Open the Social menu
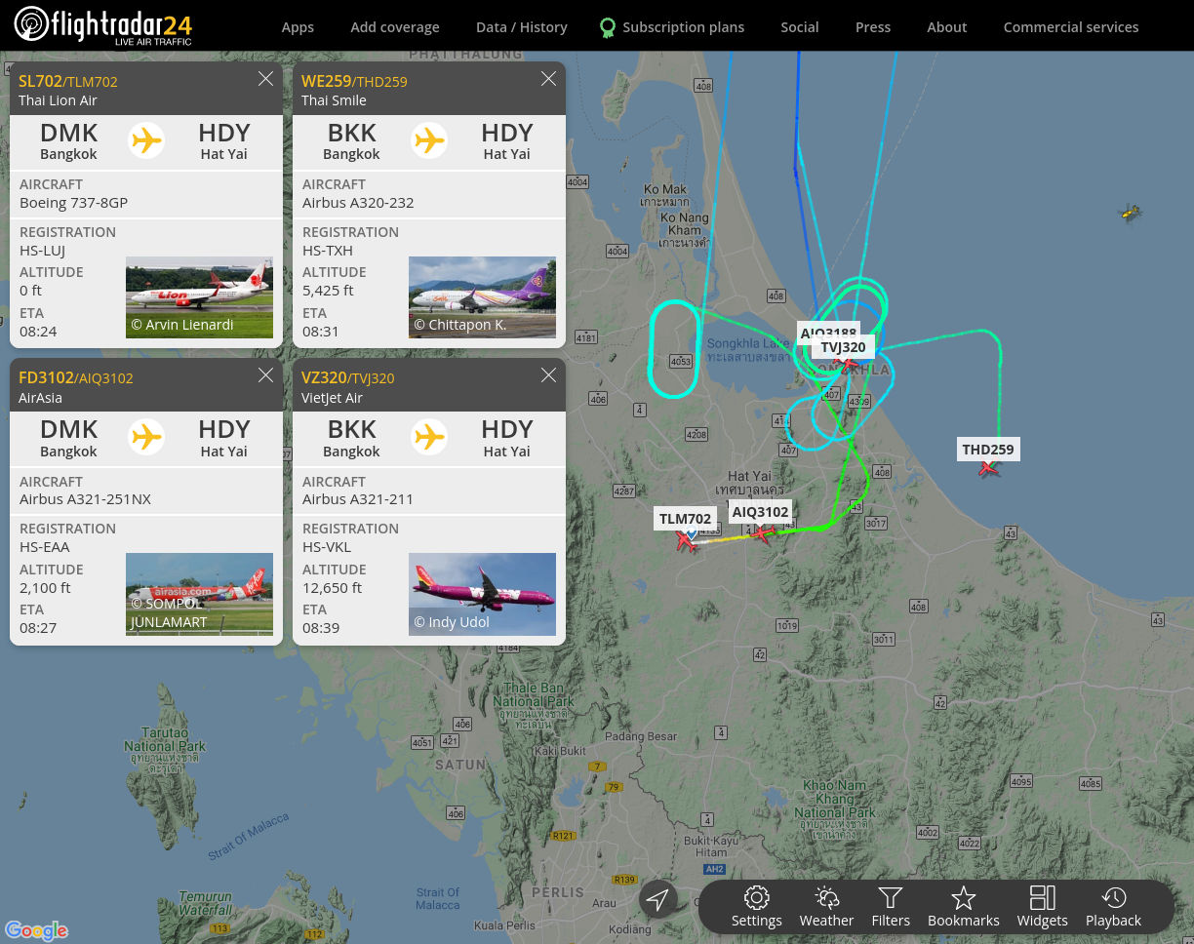This screenshot has width=1194, height=944. click(800, 27)
